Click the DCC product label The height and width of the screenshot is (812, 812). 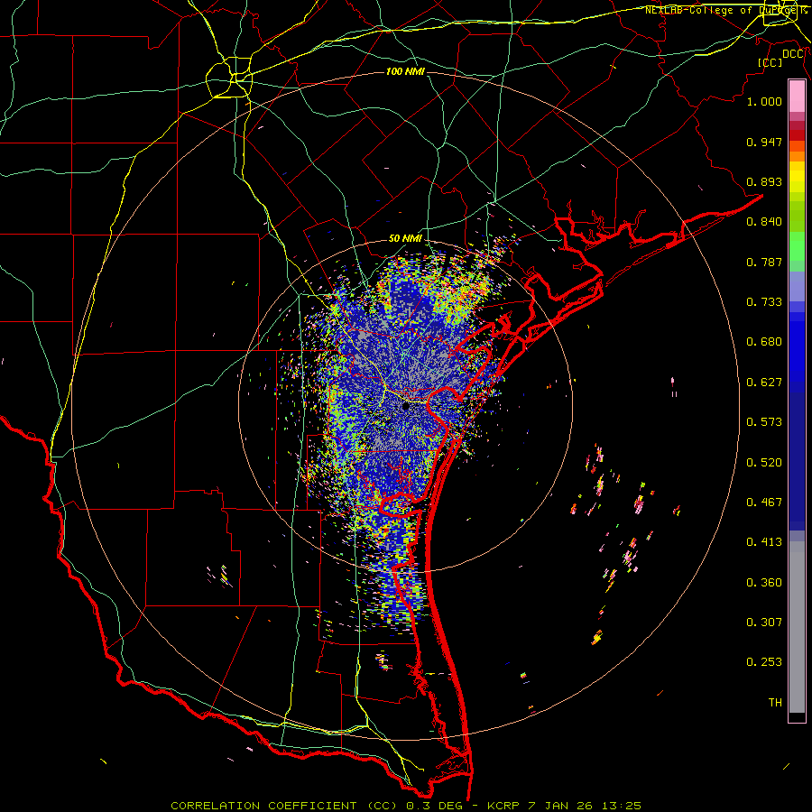(793, 54)
